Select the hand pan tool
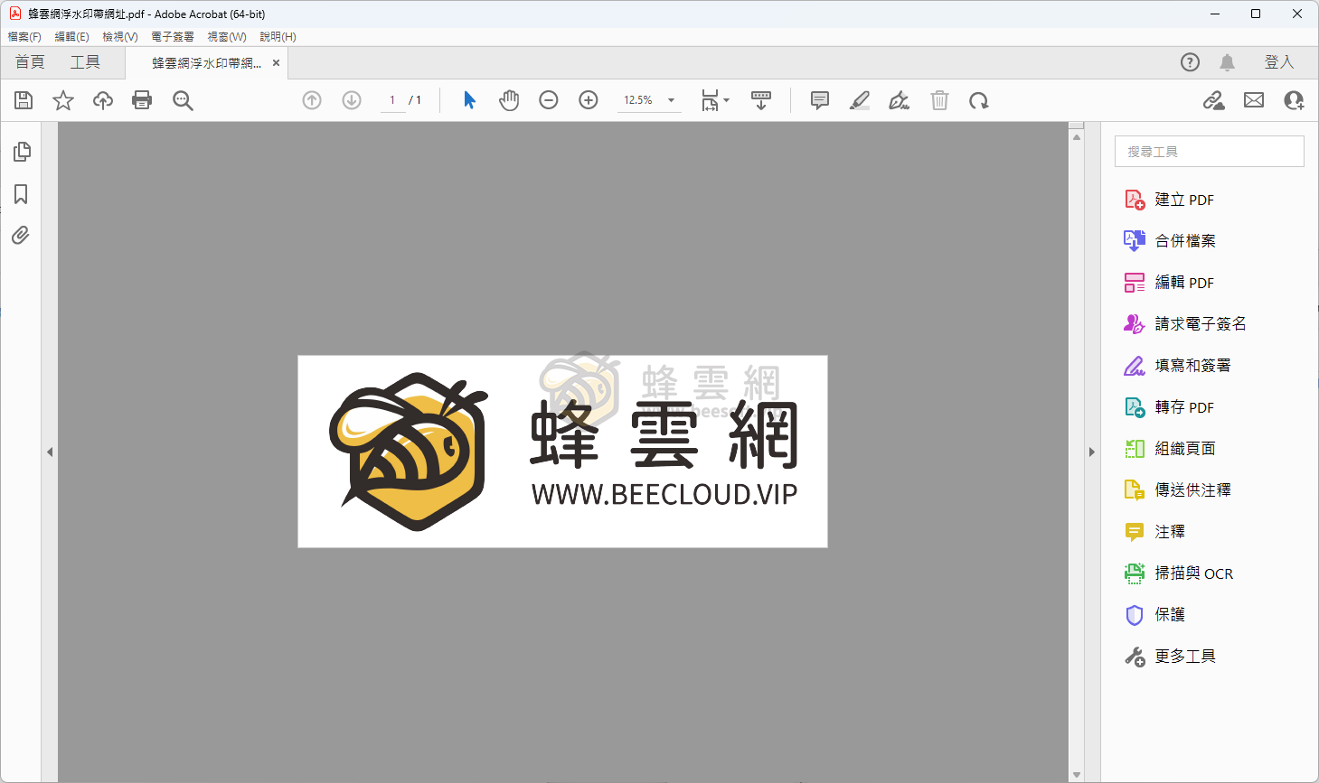This screenshot has height=783, width=1319. 509,100
